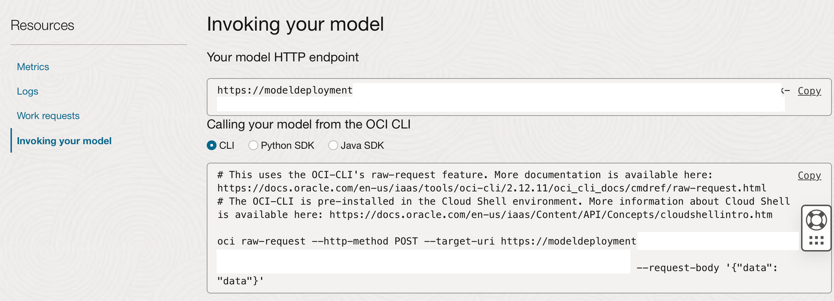Screen dimensions: 834x301
Task: Click the life ring help icon
Action: point(816,220)
